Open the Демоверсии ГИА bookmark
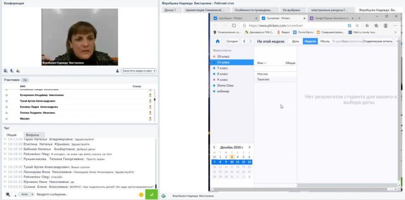Screen dimensions: 405x200 (259, 32)
